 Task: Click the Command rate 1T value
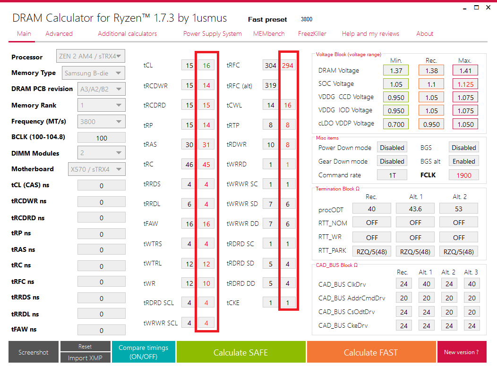click(x=392, y=175)
